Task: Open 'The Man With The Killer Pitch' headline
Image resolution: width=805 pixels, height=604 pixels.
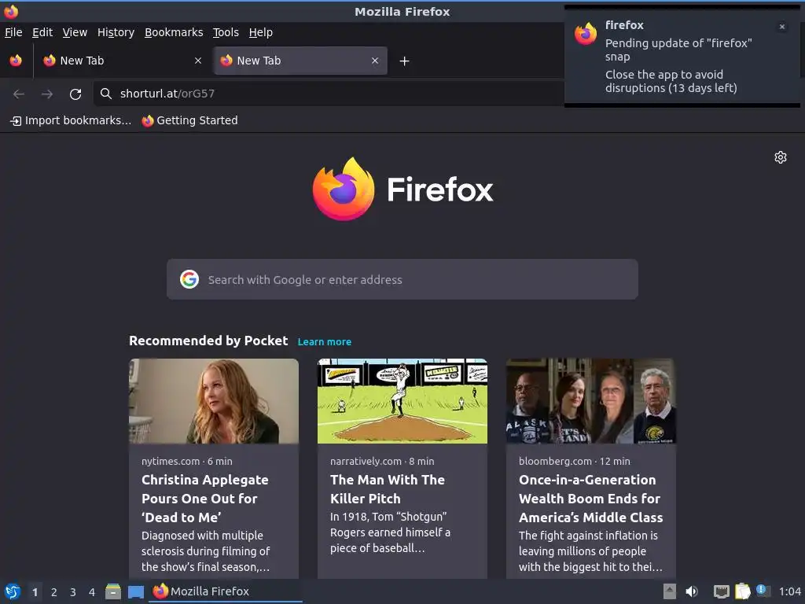Action: pos(388,489)
